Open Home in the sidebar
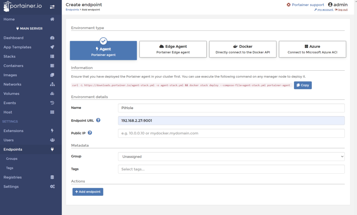The image size is (357, 215). (x=31, y=19)
